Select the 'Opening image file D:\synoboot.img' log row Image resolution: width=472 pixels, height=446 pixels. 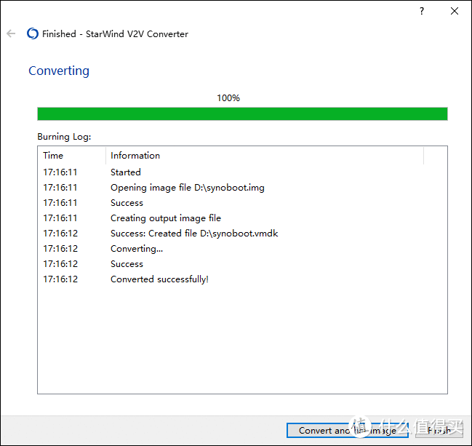[x=187, y=188]
